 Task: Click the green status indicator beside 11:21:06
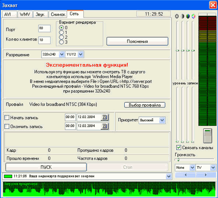coord(8,176)
